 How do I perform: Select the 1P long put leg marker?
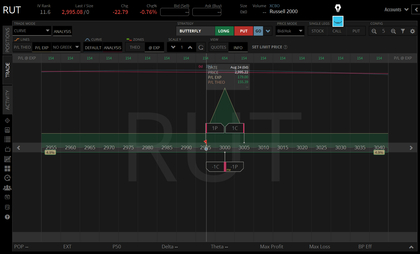coord(215,128)
